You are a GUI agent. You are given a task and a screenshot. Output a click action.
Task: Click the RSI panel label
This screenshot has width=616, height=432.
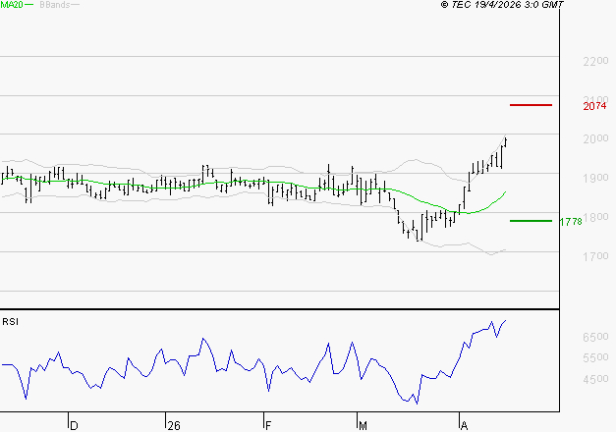10,321
